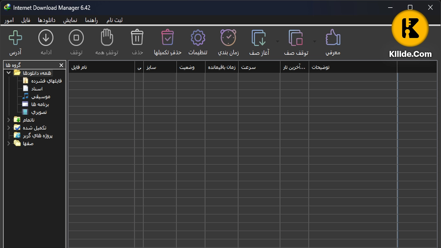
Task: Sort by the توضیحات column header
Action: [x=353, y=67]
